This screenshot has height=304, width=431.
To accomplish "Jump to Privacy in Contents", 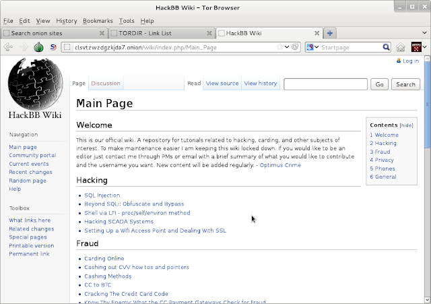I will click(x=382, y=160).
